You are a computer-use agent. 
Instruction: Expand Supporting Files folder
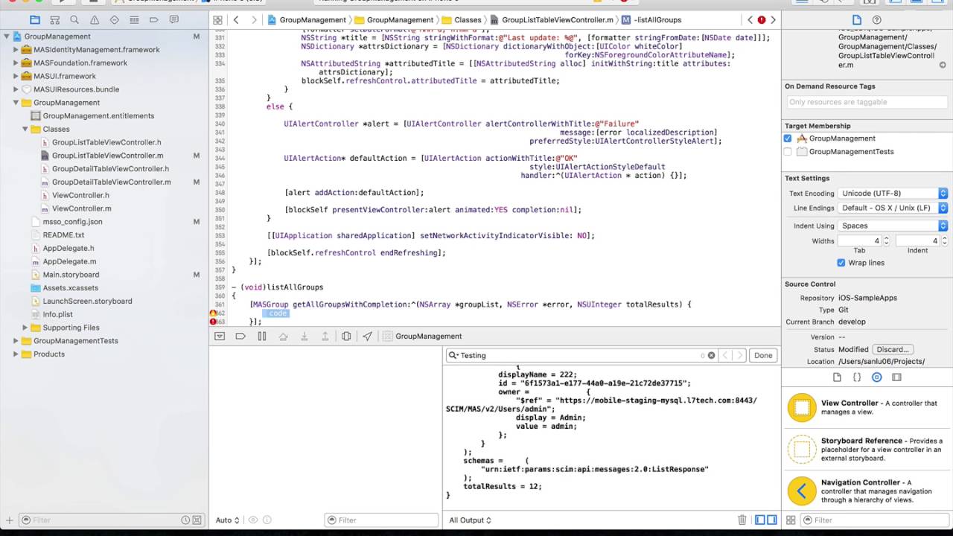click(25, 328)
